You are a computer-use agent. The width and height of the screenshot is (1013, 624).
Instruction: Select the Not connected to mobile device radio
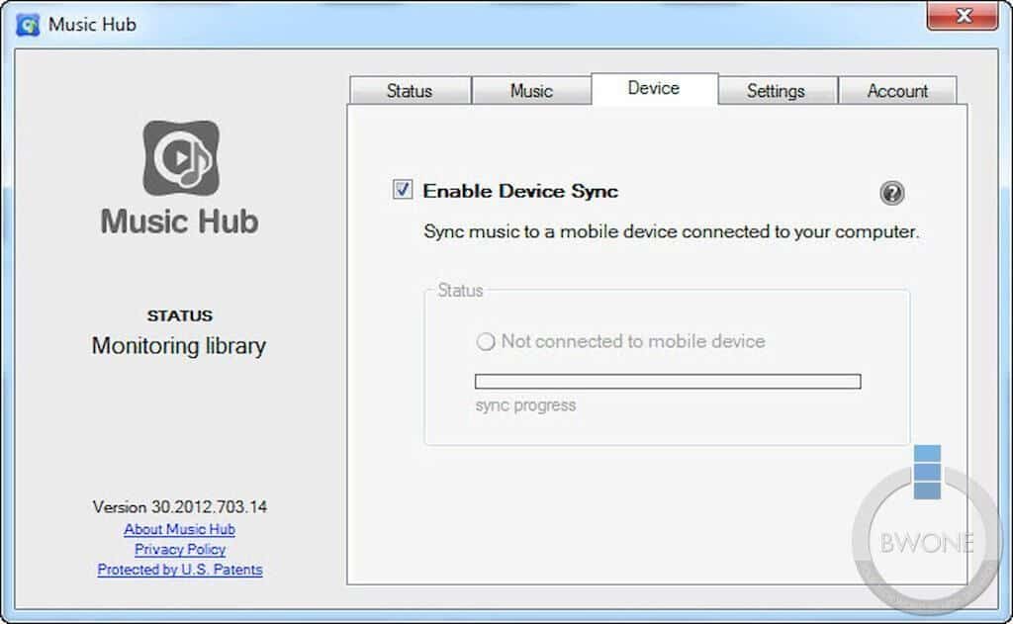point(485,341)
